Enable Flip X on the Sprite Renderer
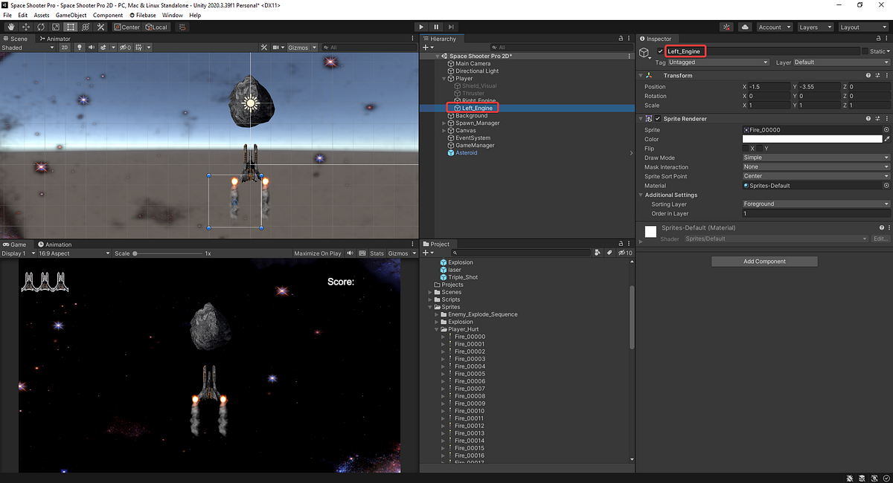Image resolution: width=893 pixels, height=483 pixels. [x=745, y=148]
